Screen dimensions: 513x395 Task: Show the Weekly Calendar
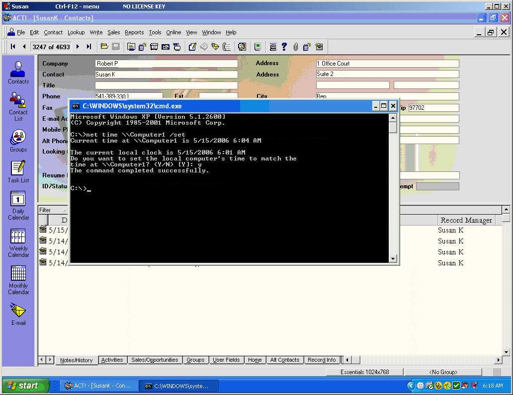(x=18, y=243)
